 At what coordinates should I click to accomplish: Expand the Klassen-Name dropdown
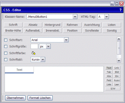(75, 17)
